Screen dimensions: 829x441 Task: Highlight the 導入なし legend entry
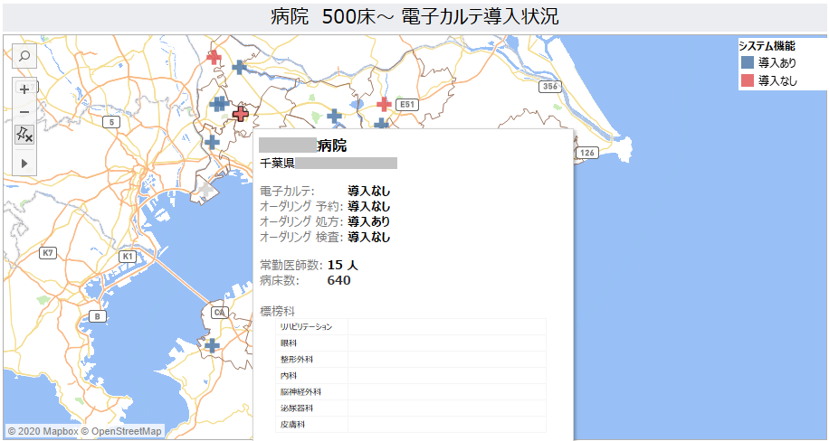coord(777,81)
